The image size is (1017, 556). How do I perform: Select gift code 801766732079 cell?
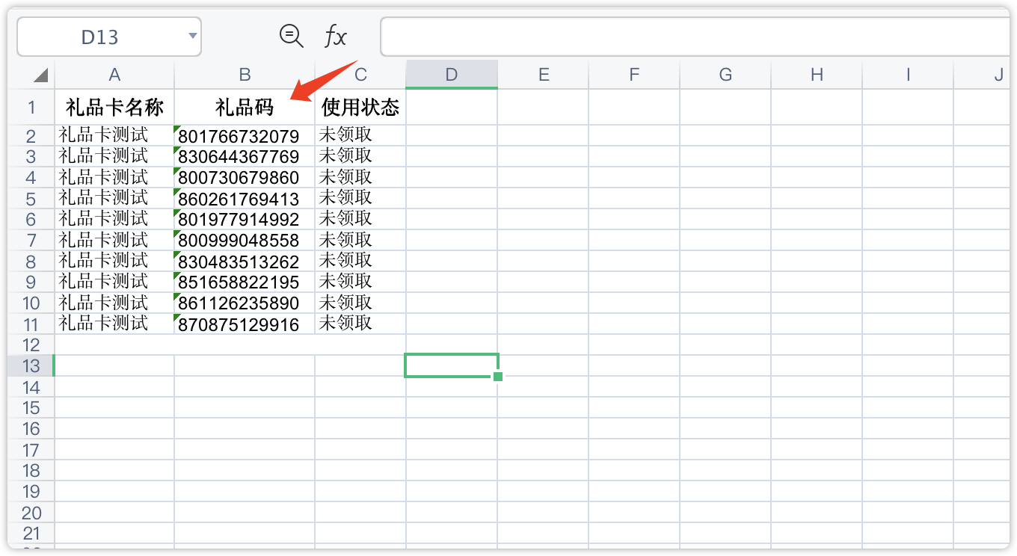(x=239, y=136)
